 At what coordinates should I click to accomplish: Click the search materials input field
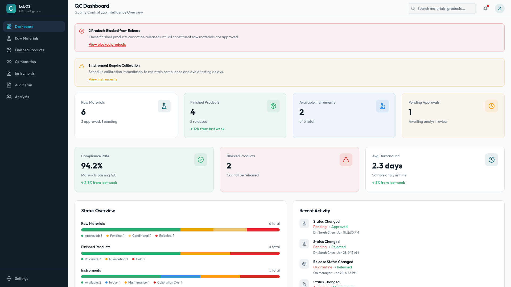click(x=442, y=9)
